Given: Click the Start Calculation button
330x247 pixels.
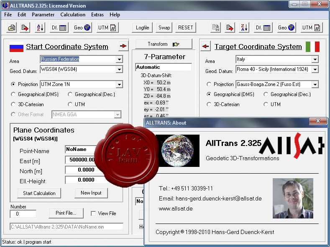Looking at the screenshot, I should [39, 193].
